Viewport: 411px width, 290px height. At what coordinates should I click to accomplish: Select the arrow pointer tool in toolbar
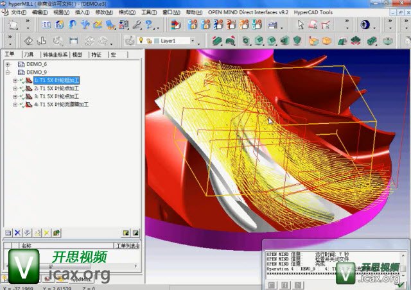(x=301, y=25)
